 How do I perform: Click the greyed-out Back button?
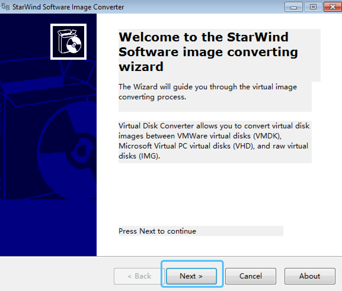[139, 276]
